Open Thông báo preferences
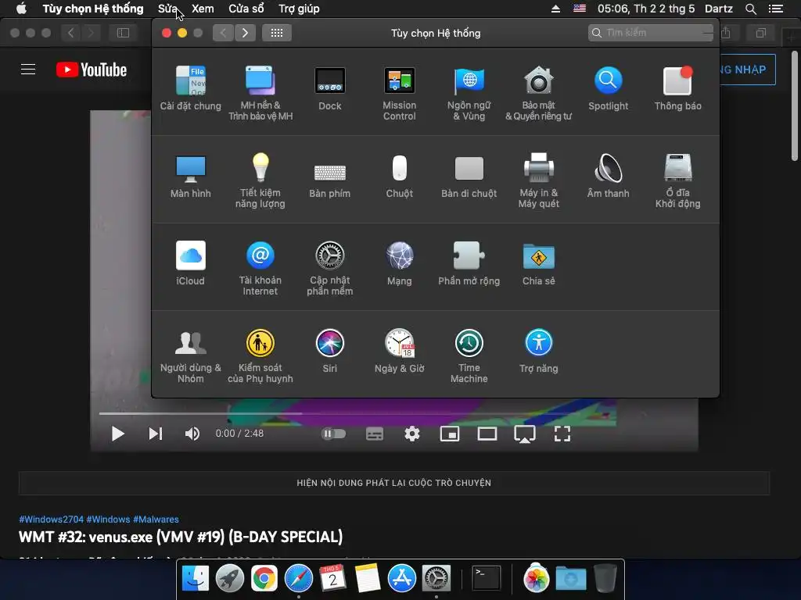This screenshot has width=801, height=600. (x=678, y=88)
